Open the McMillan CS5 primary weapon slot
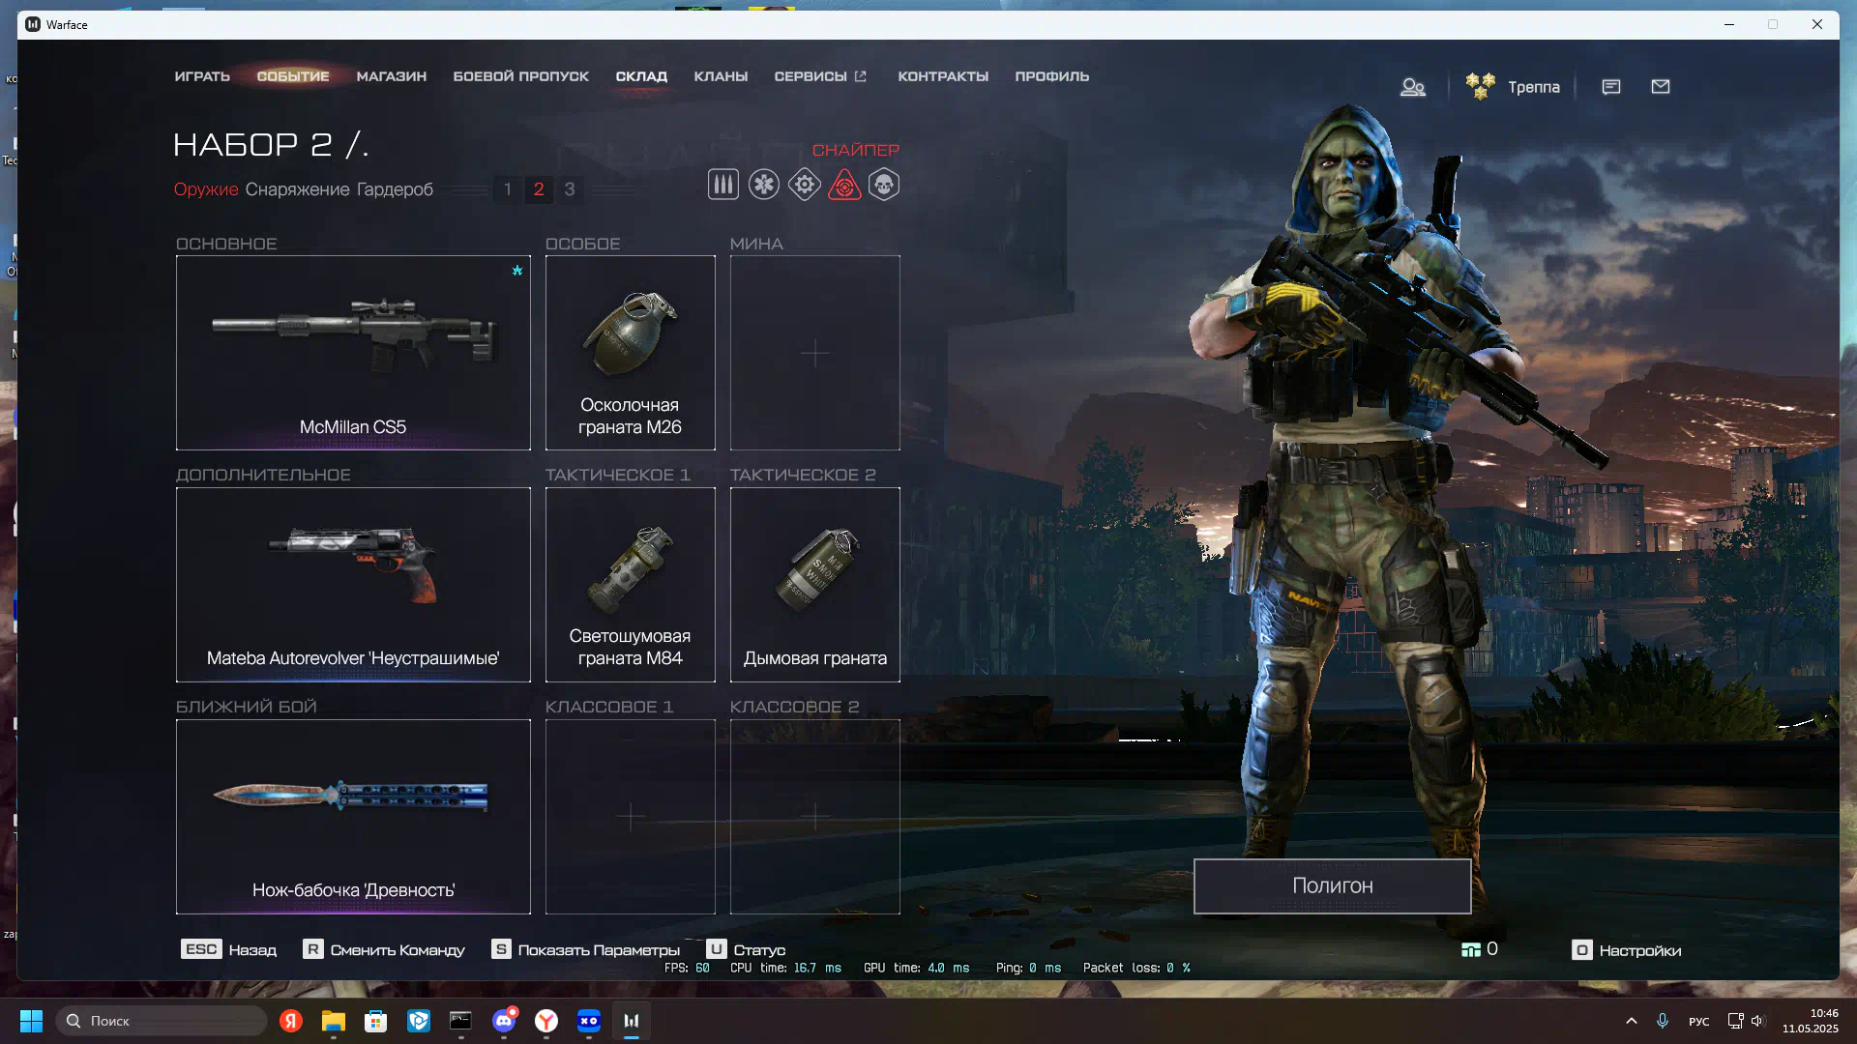 click(x=353, y=353)
